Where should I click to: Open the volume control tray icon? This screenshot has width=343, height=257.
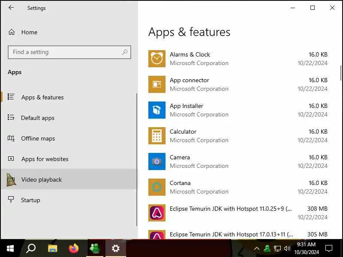pos(287,248)
